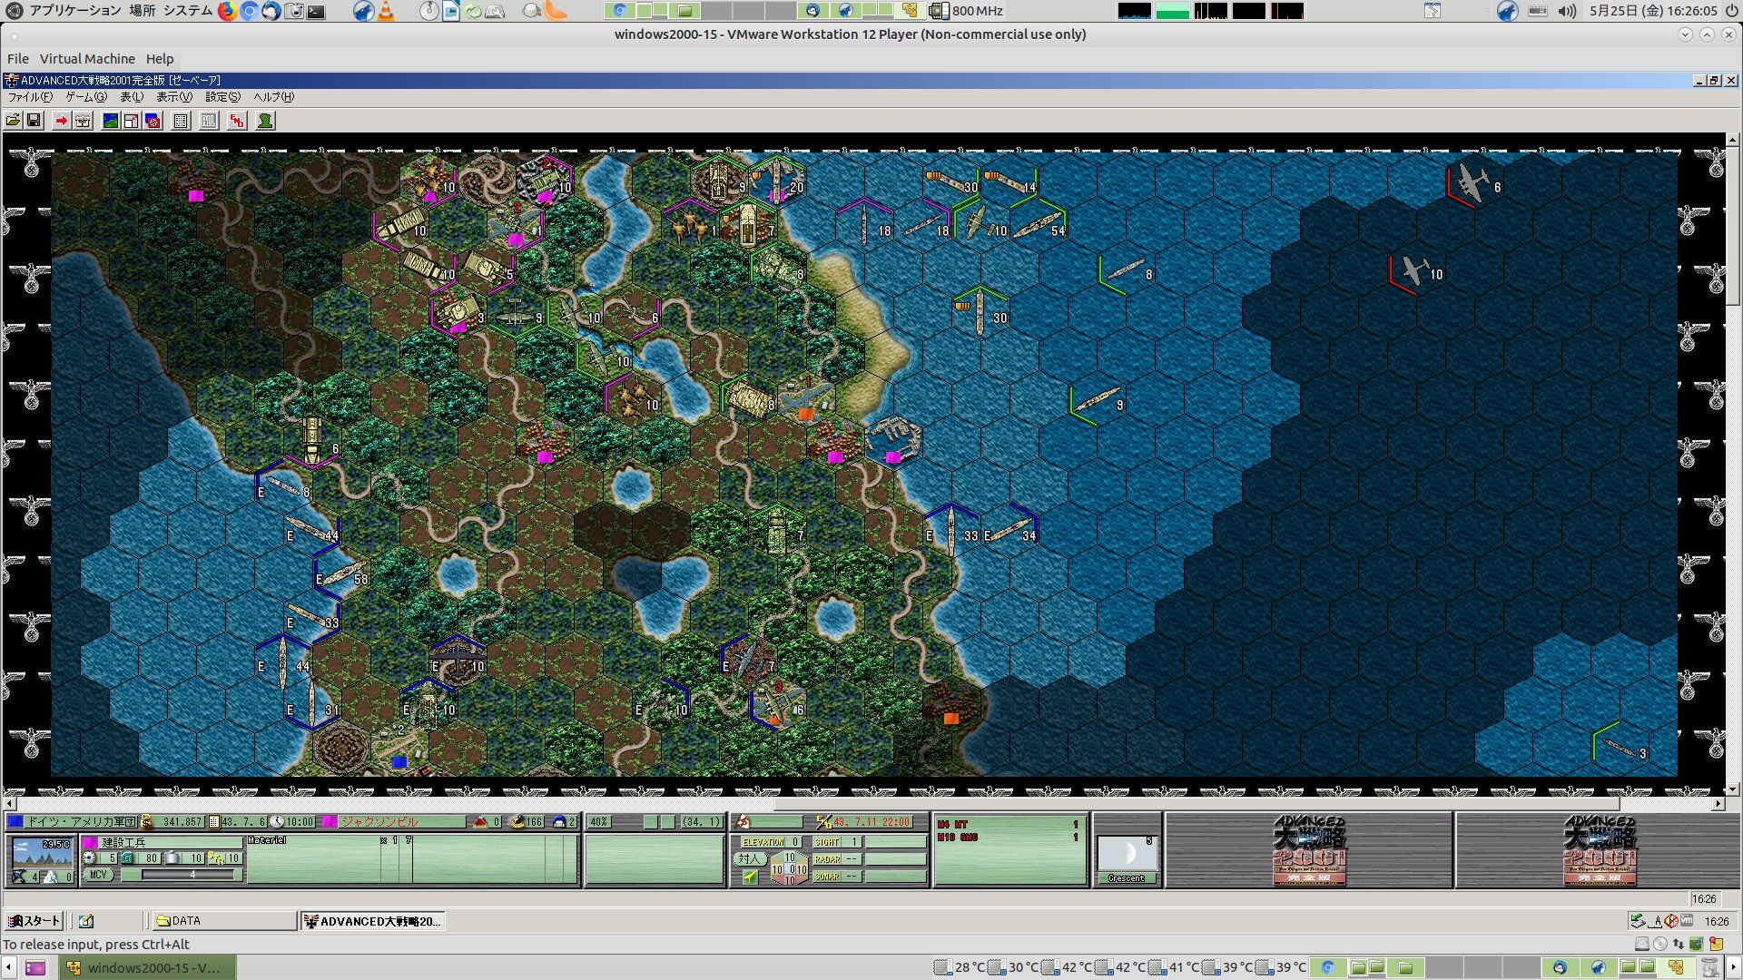This screenshot has height=980, width=1743.
Task: Click the small window layout toolbar icon
Action: tap(132, 121)
